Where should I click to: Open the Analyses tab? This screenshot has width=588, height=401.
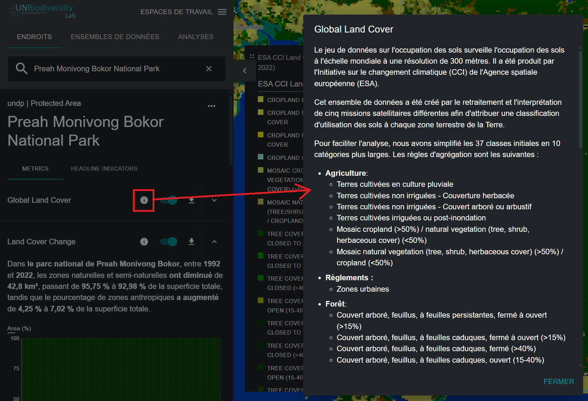click(x=196, y=37)
